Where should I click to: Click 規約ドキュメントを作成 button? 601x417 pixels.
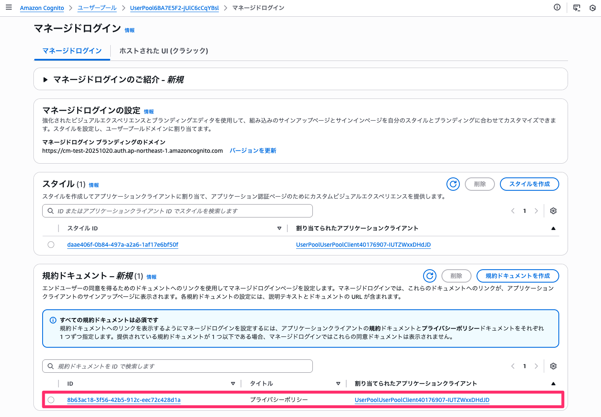pos(518,276)
